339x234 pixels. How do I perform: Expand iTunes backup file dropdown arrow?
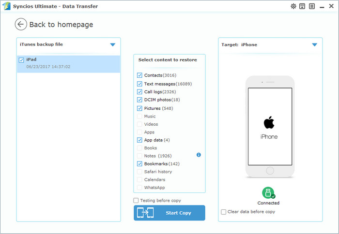[x=113, y=44]
